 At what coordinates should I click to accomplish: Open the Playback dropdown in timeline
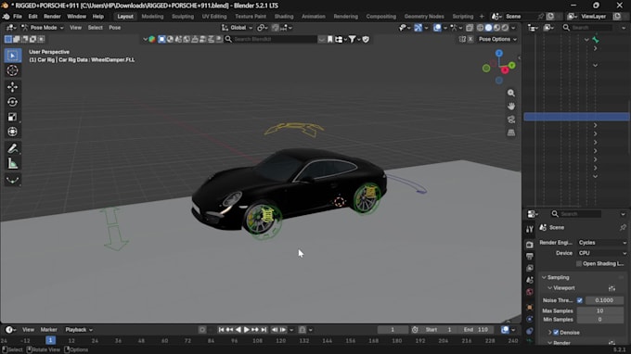[79, 330]
